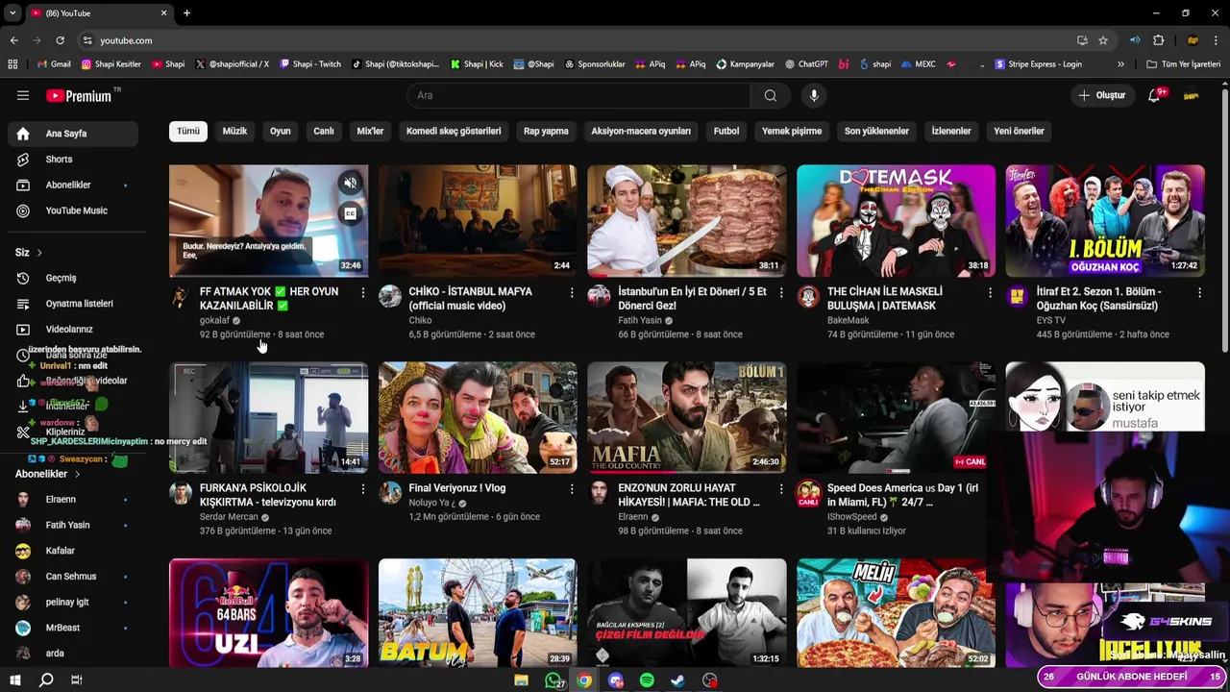Open Oynatma listeleri in the sidebar
Image resolution: width=1230 pixels, height=692 pixels.
tap(73, 304)
